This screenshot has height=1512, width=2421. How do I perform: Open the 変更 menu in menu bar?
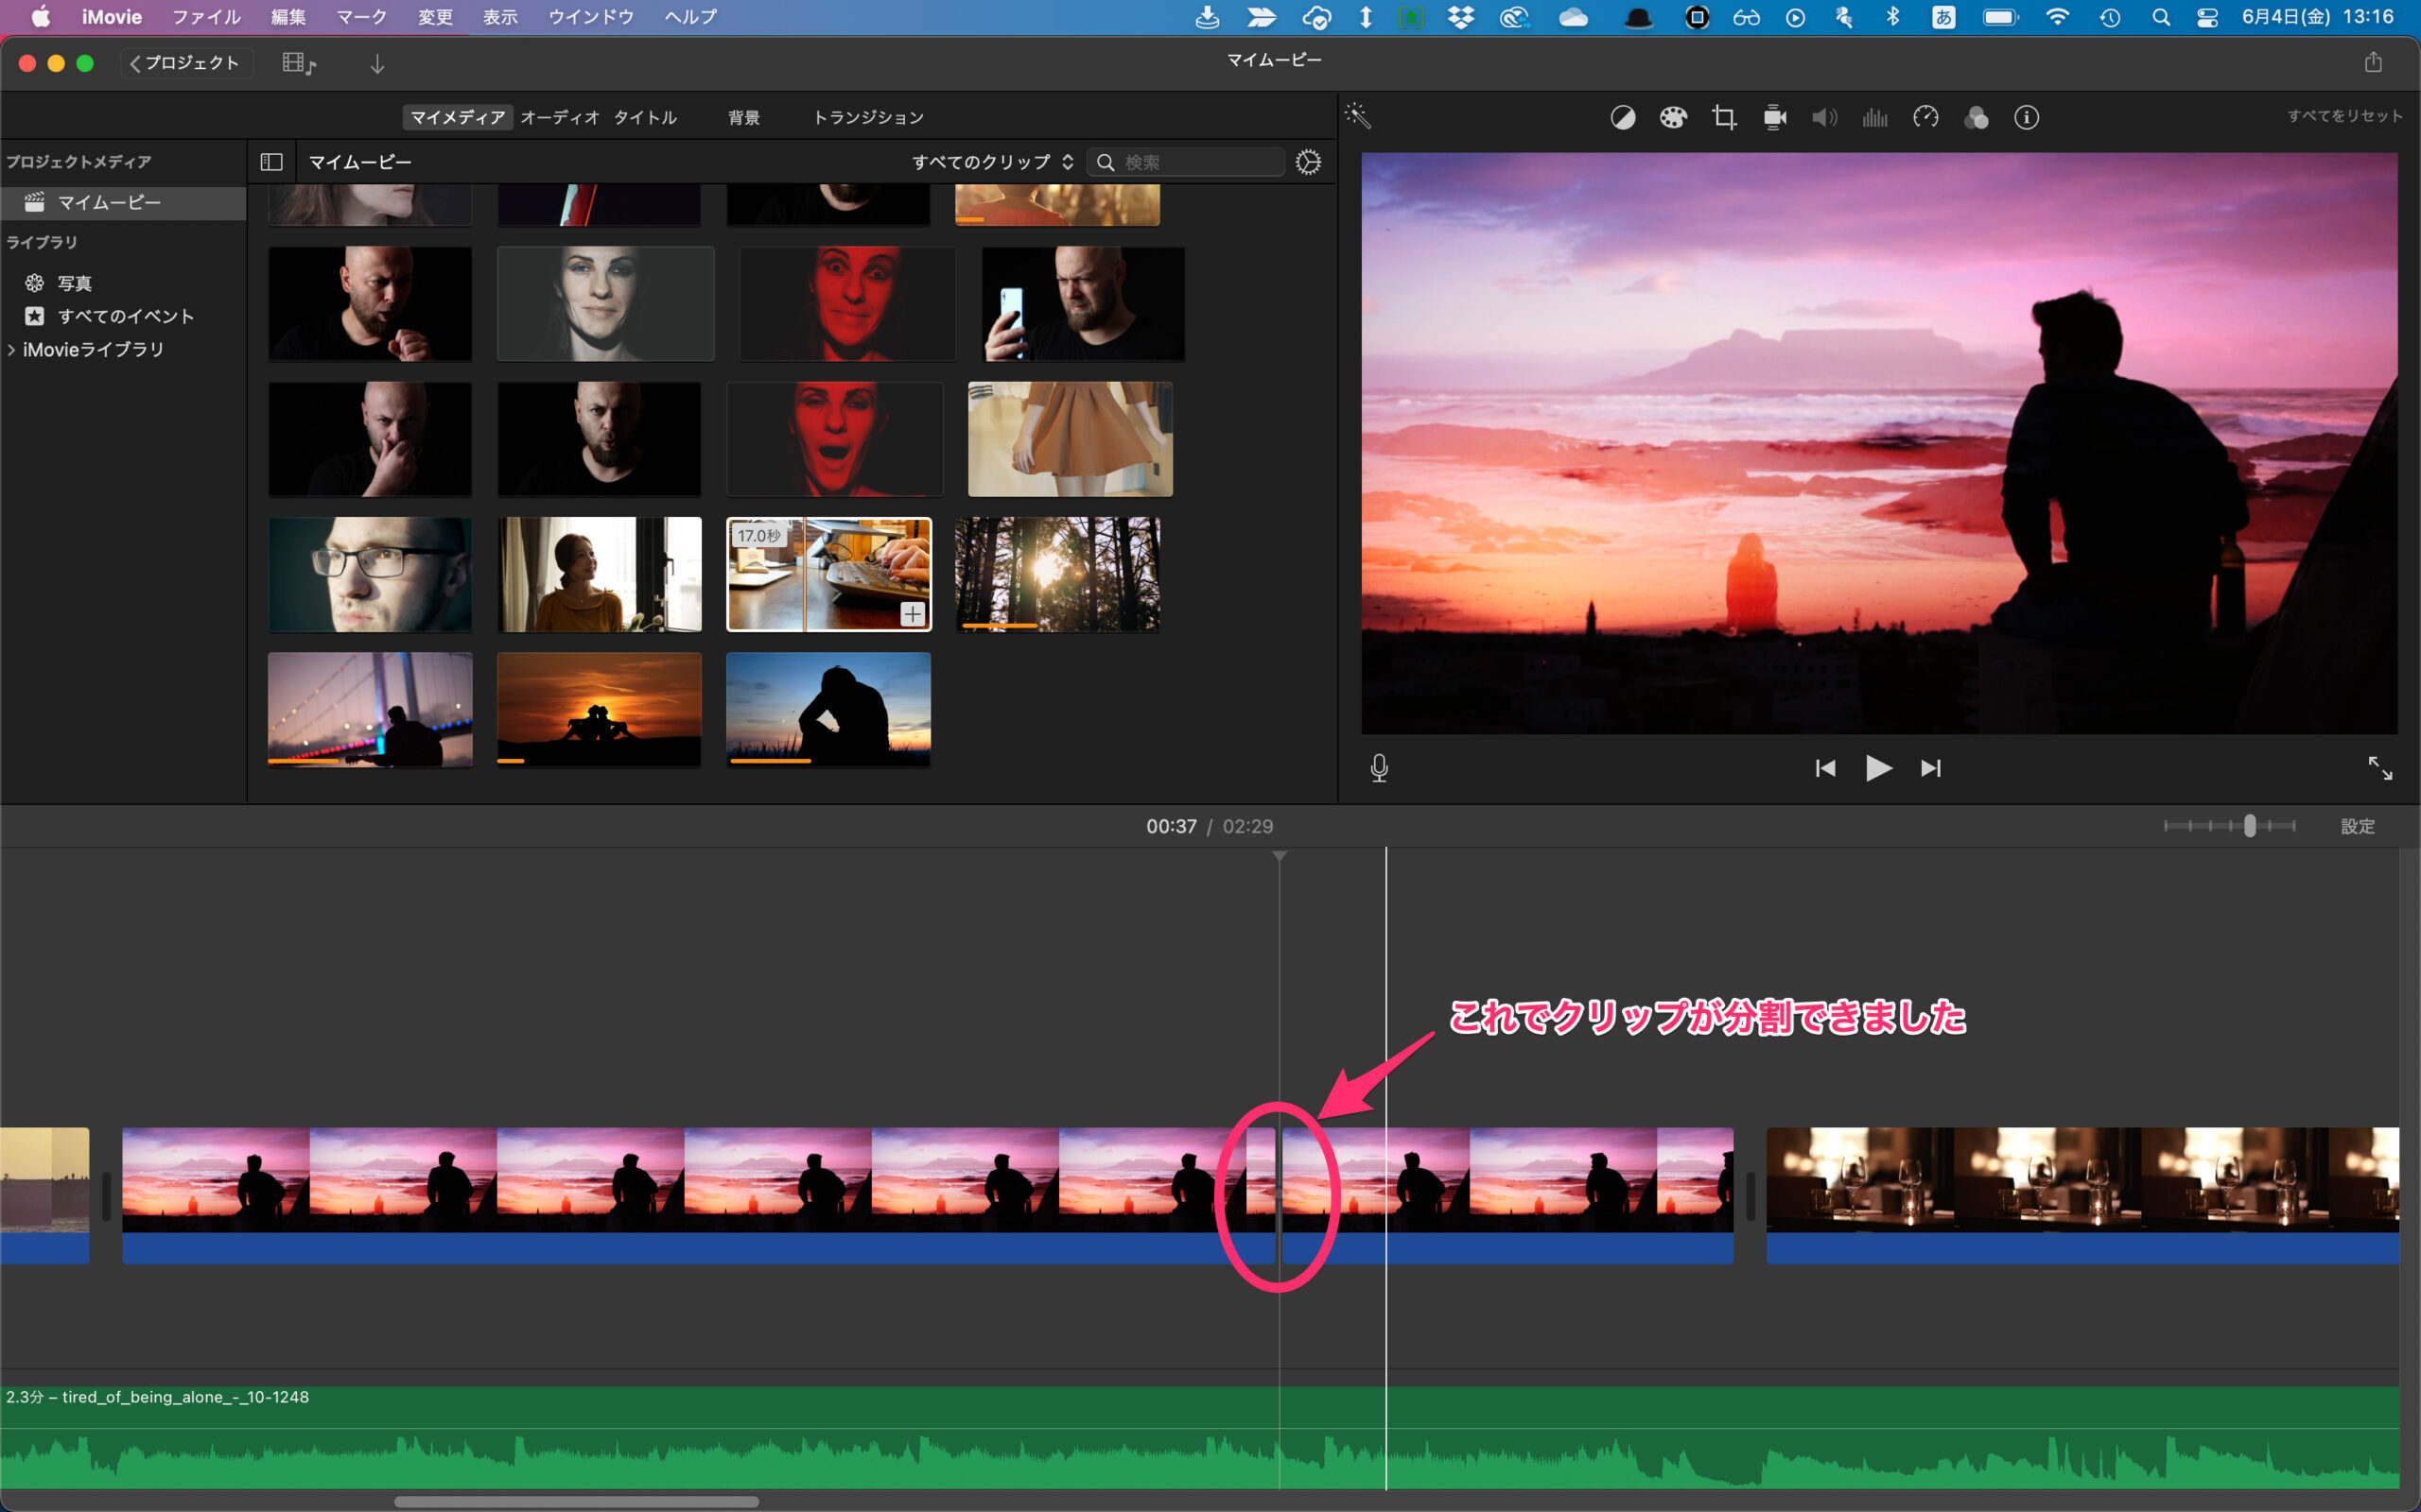coord(435,17)
